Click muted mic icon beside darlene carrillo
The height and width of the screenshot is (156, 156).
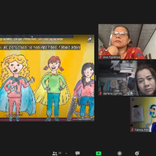click(x=101, y=93)
